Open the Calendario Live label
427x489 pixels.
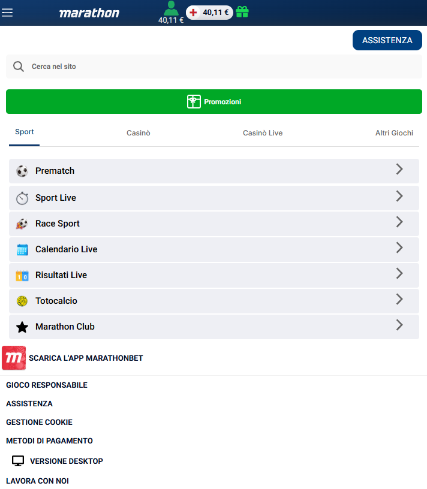click(x=67, y=249)
